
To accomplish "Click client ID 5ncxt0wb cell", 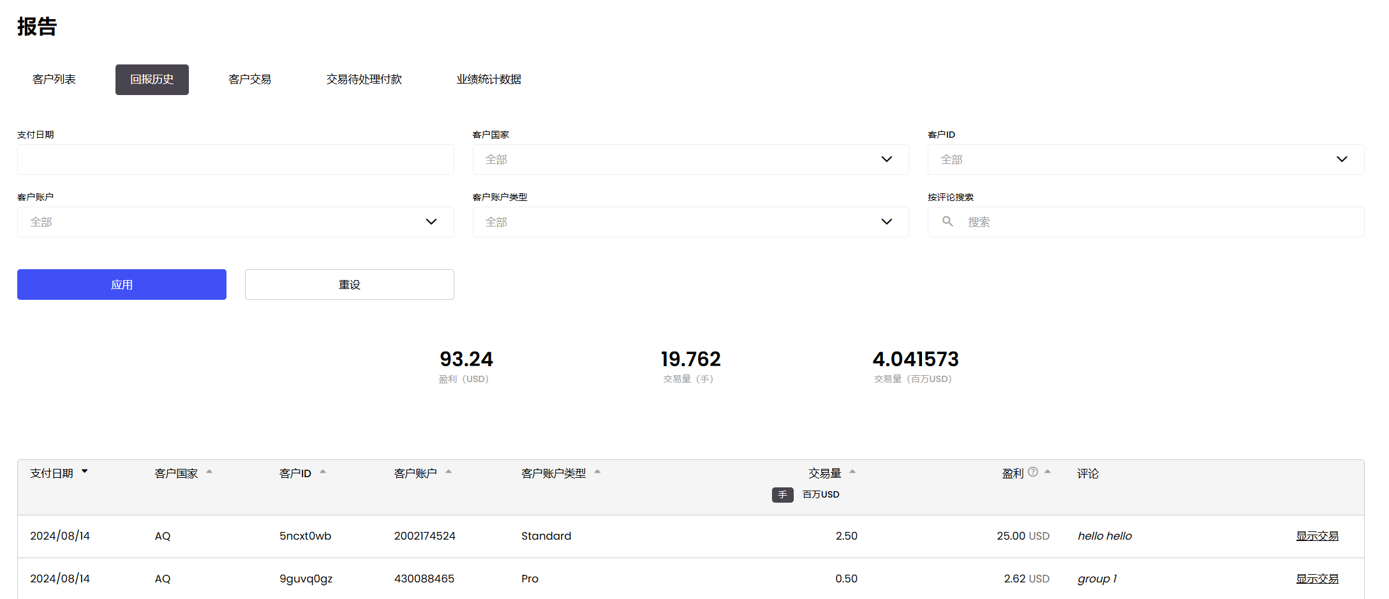I will pos(306,536).
